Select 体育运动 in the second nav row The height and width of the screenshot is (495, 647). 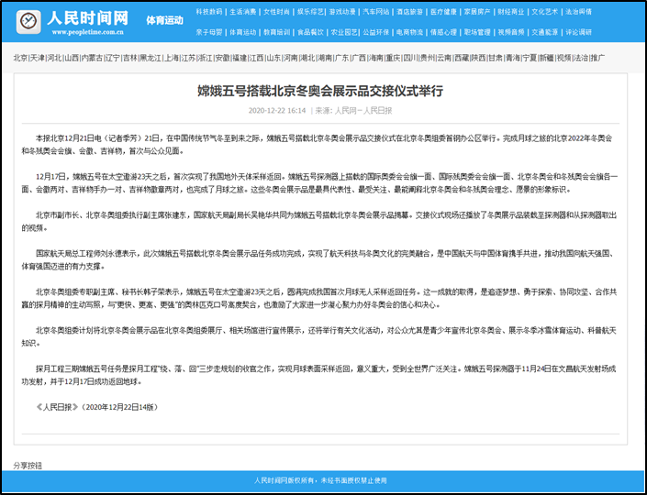[242, 32]
